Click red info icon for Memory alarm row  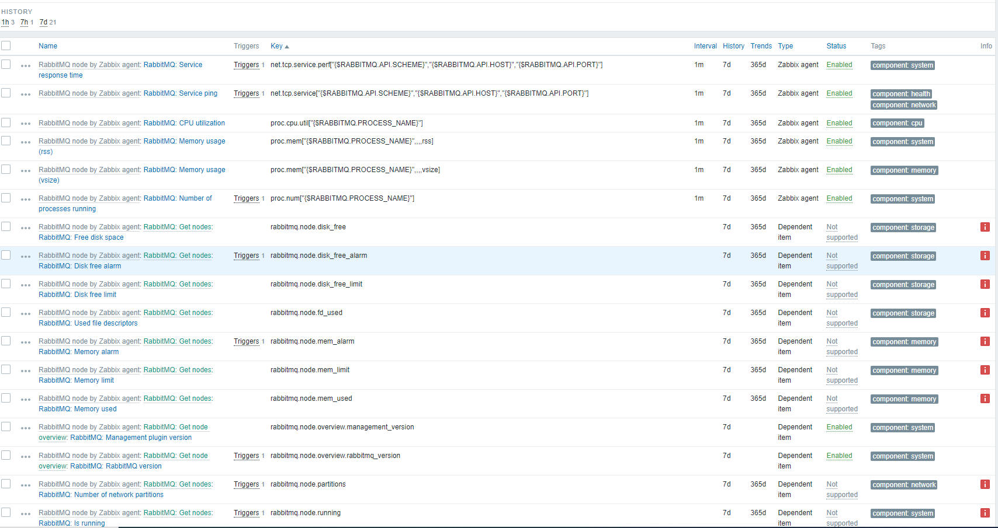985,341
